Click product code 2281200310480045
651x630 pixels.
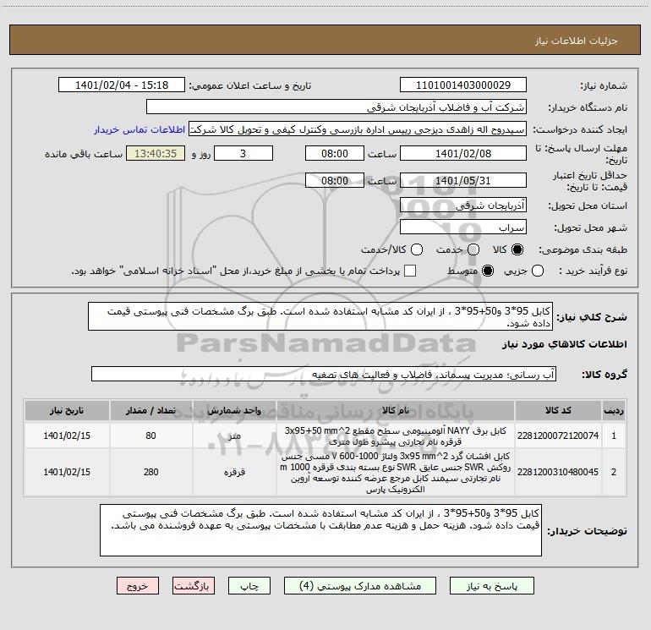click(558, 472)
